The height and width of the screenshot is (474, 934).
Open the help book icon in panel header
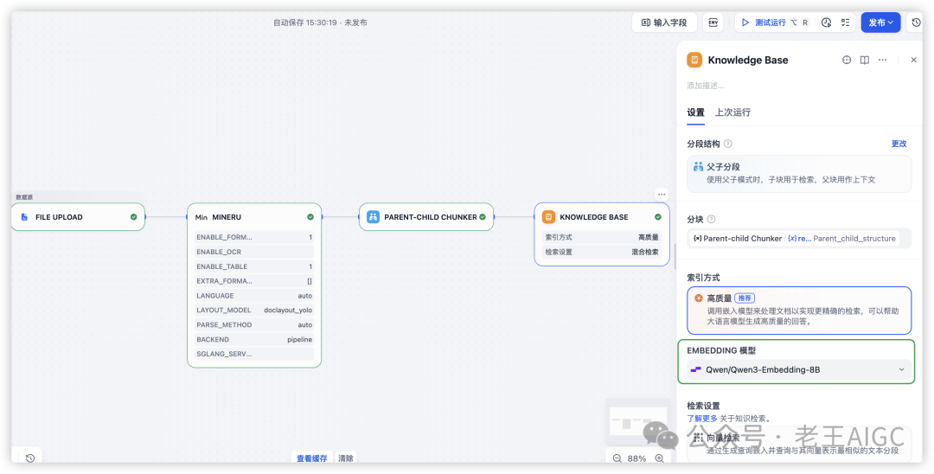click(864, 61)
